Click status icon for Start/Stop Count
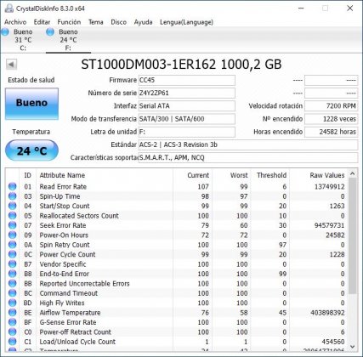Image resolution: width=363 pixels, height=357 pixels. tap(12, 206)
